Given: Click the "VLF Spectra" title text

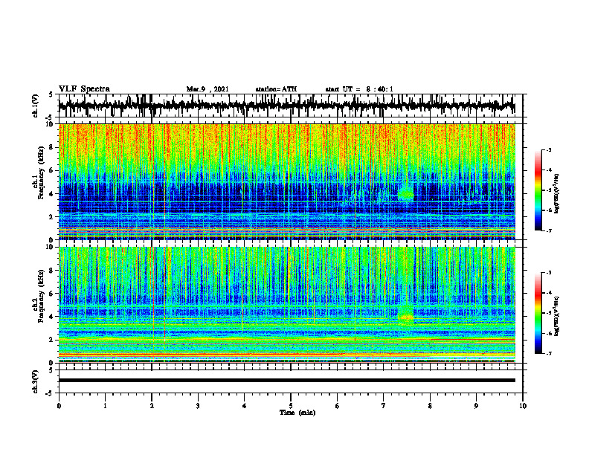Looking at the screenshot, I should click(84, 89).
